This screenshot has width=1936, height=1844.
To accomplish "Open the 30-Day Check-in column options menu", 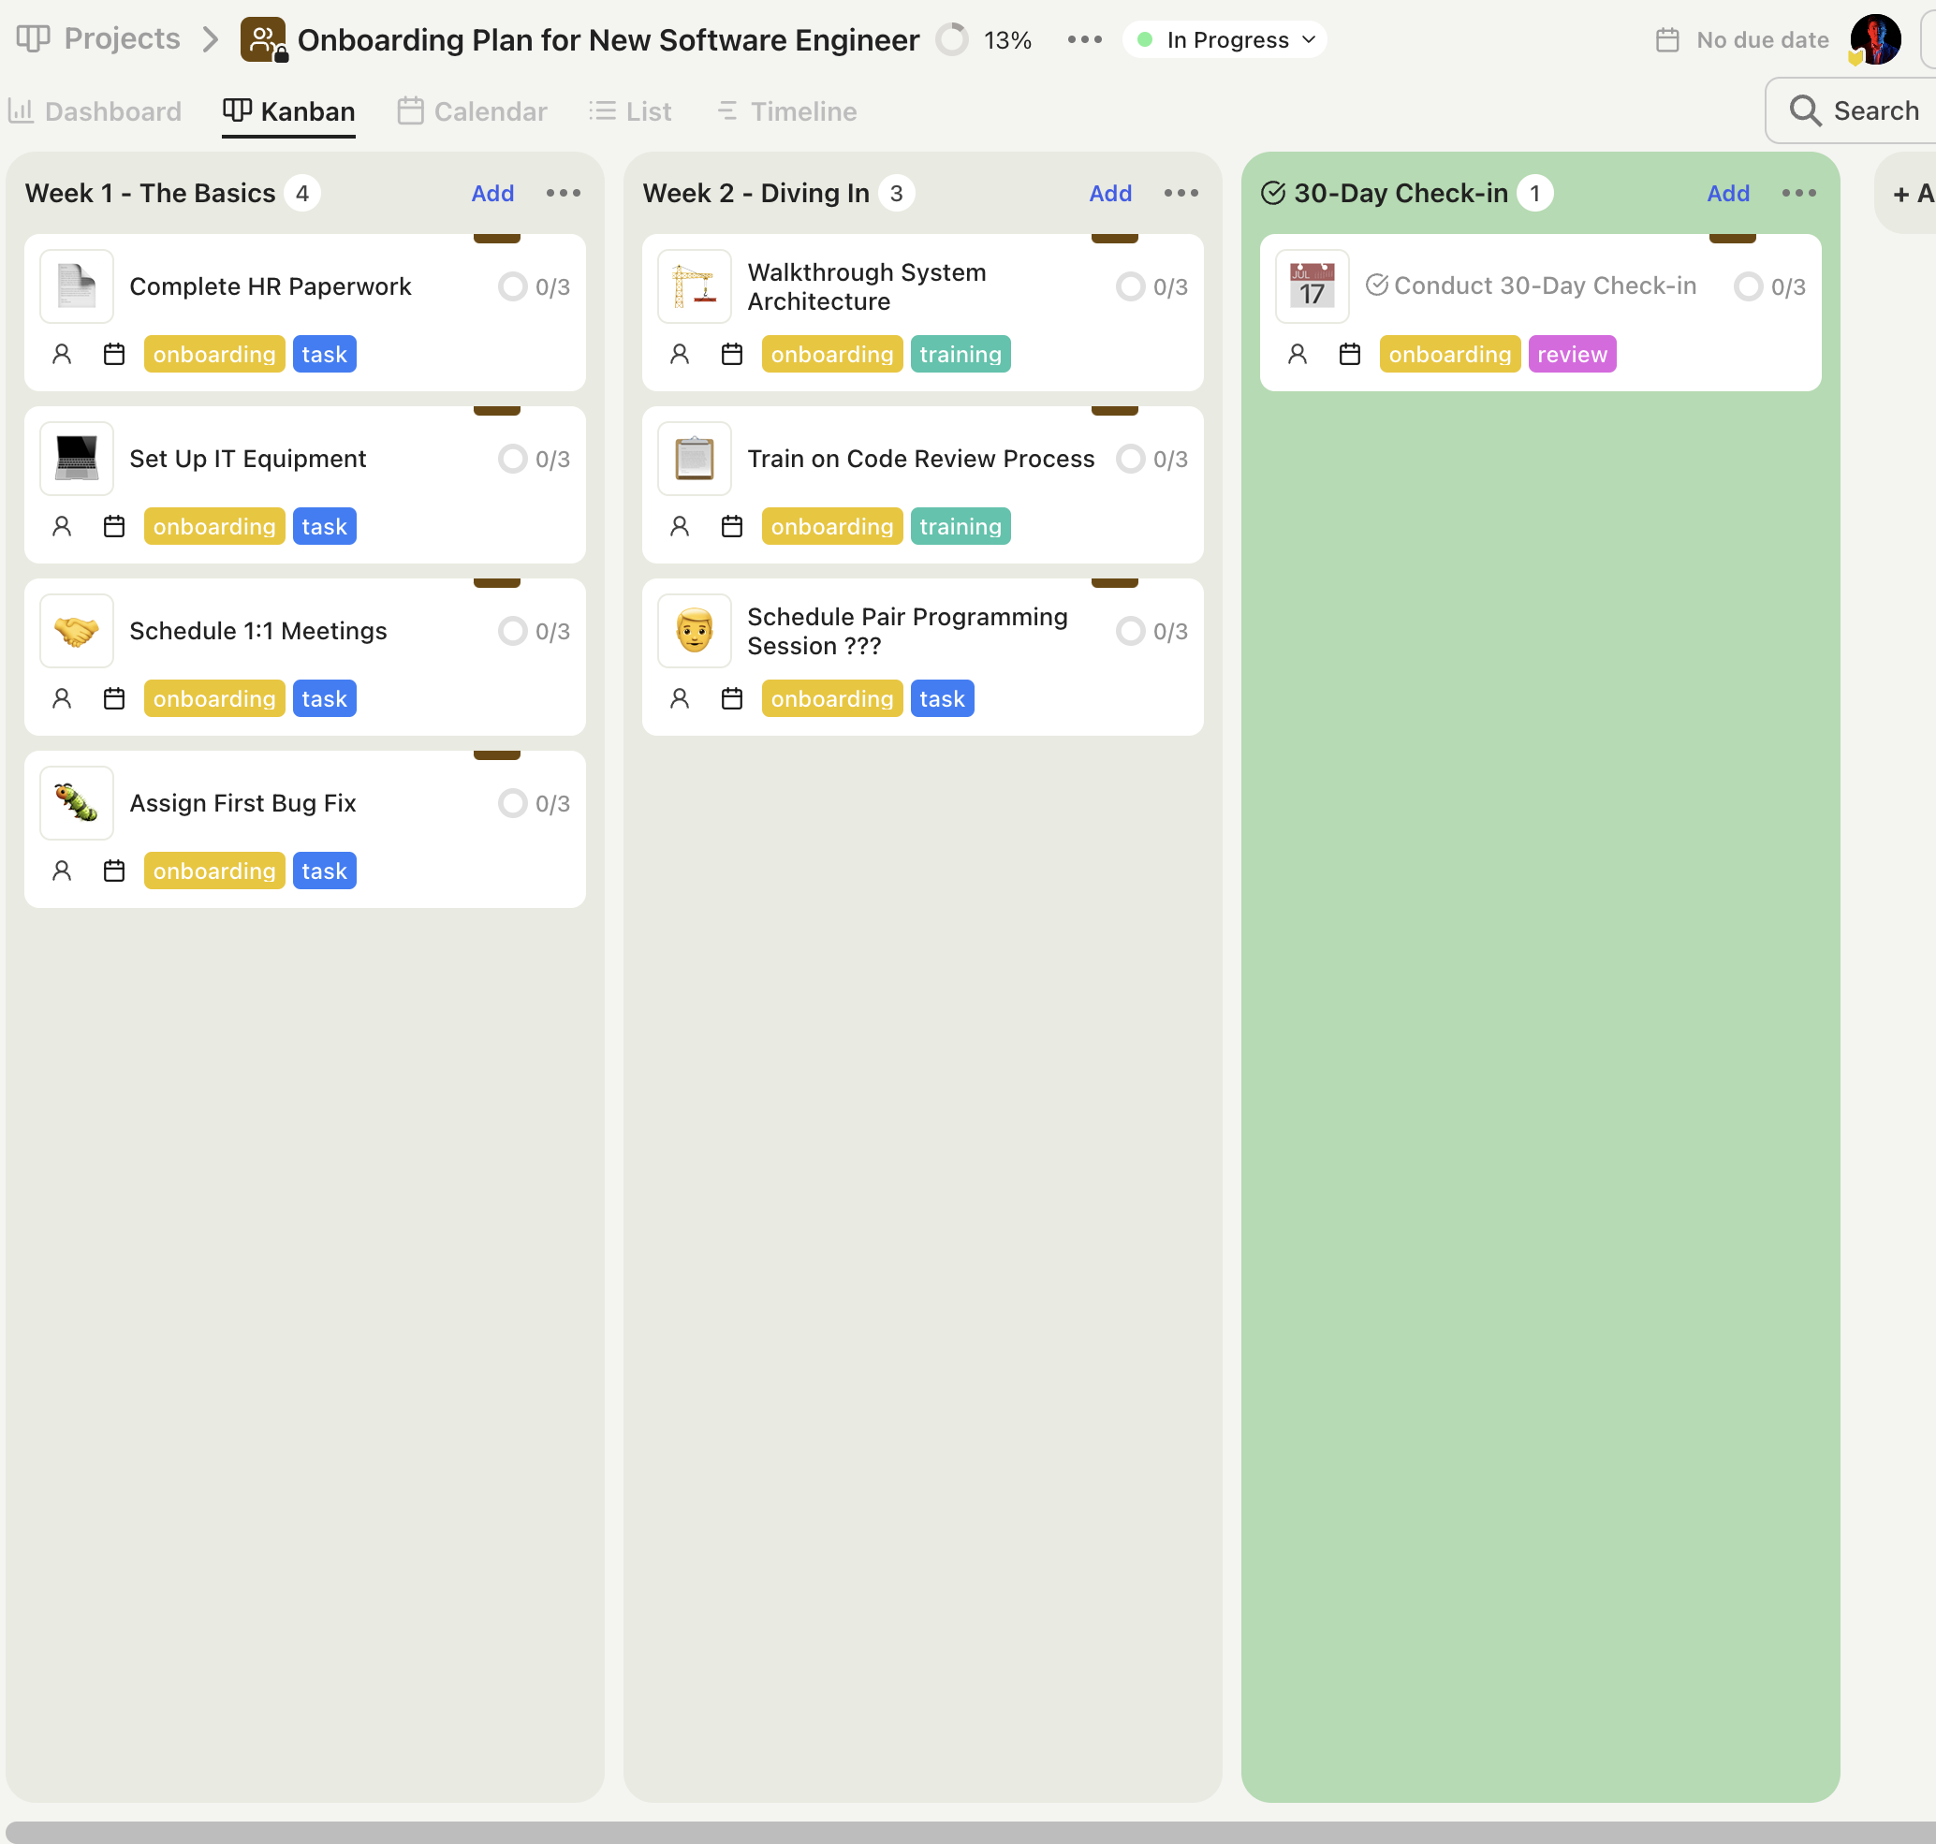I will [1798, 193].
